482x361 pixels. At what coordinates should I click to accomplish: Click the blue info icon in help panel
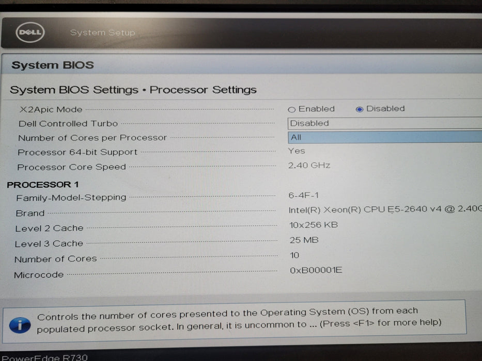(20, 325)
